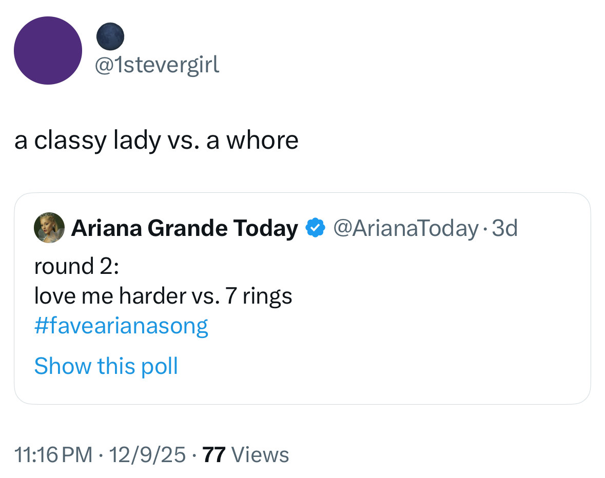This screenshot has height=478, width=605.
Task: Click the Ariana Grande Today avatar thumbnail
Action: click(x=49, y=227)
